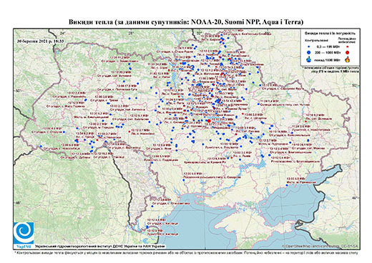Click the date stamp 30 березня 2021
The width and height of the screenshot is (372, 263).
[x=40, y=41]
